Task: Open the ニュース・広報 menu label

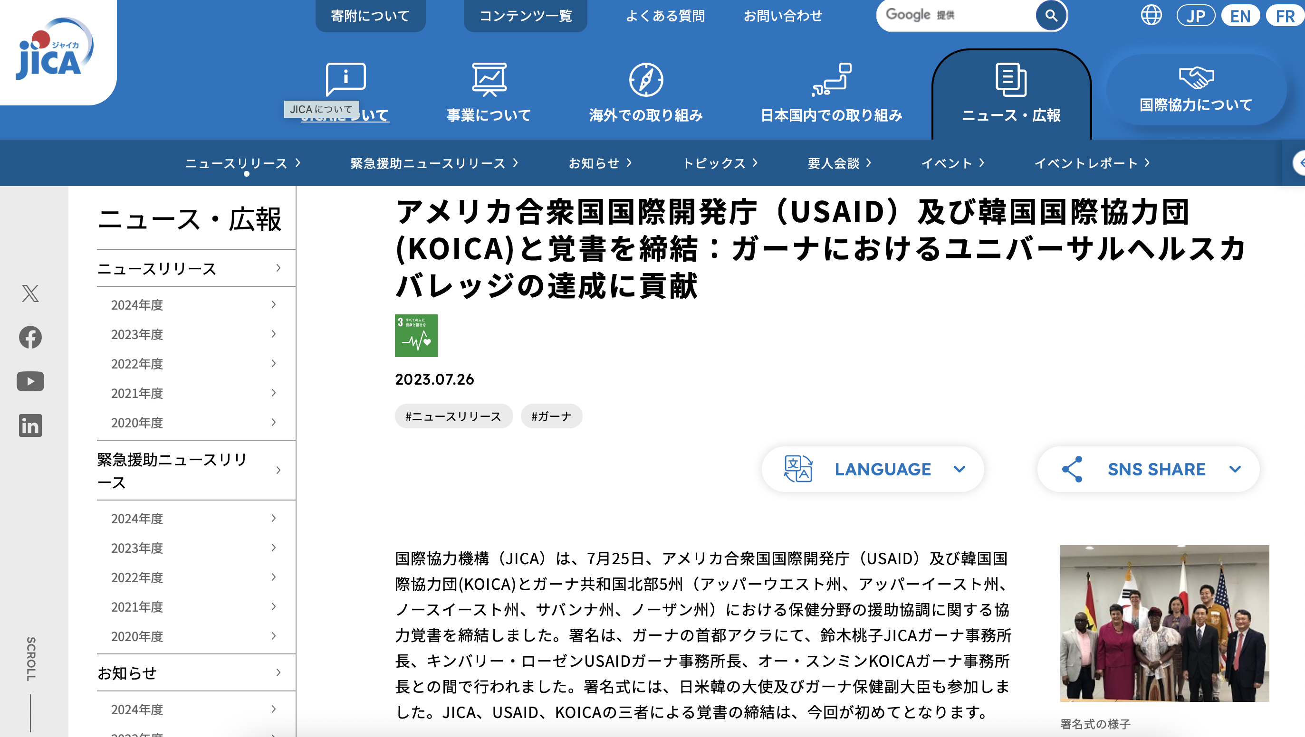Action: 1011,115
